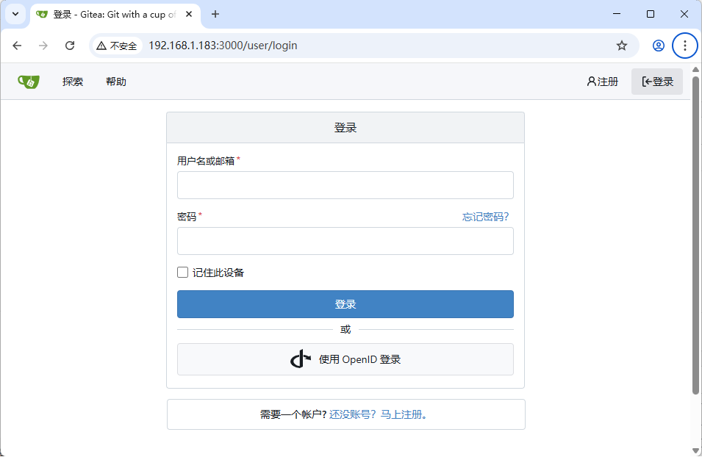
Task: Click the address bar URL
Action: 223,46
